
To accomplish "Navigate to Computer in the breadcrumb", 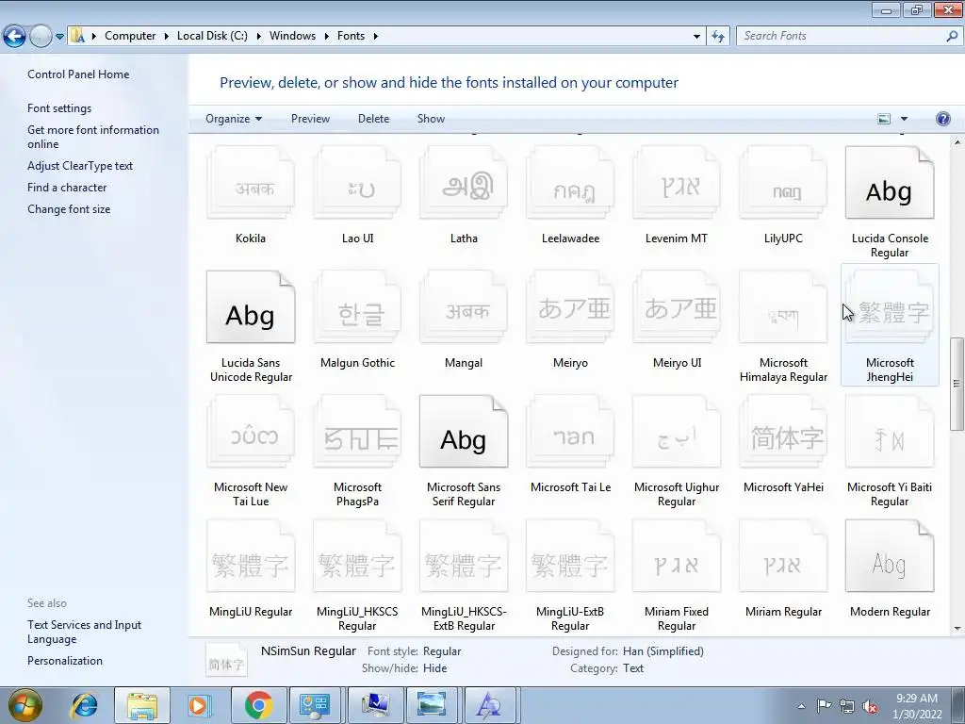I will [x=130, y=37].
